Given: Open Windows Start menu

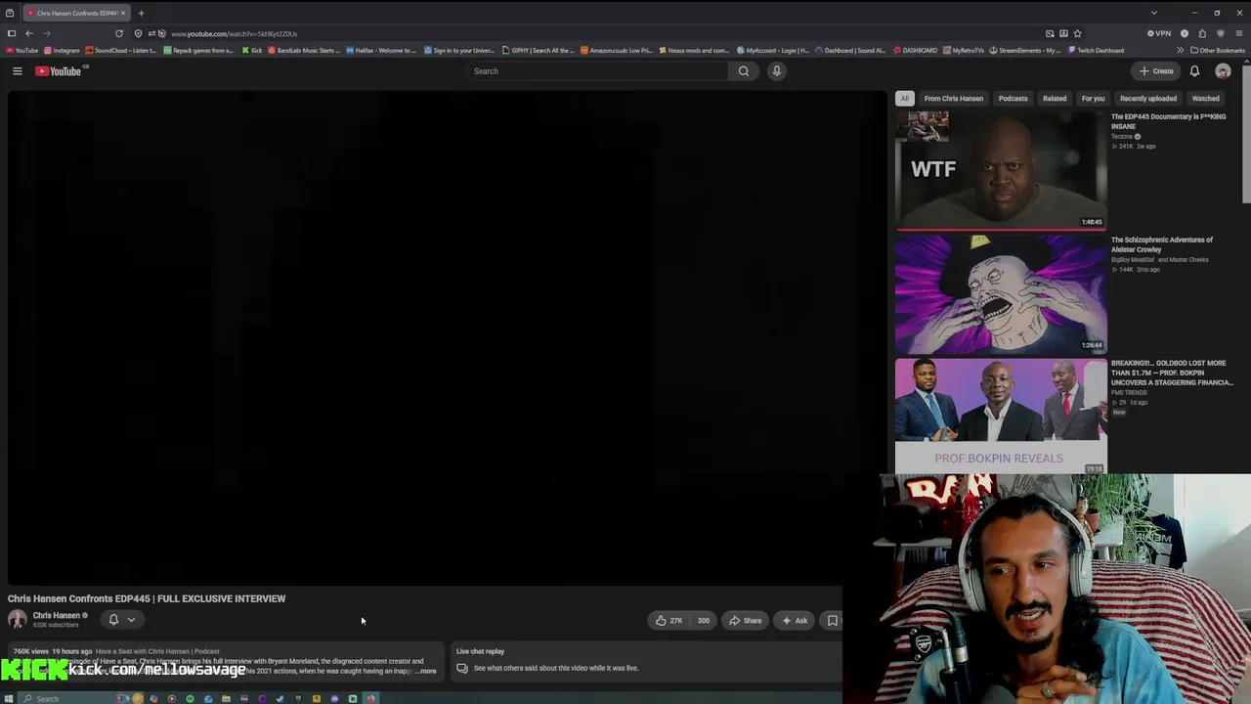Looking at the screenshot, I should (x=9, y=698).
